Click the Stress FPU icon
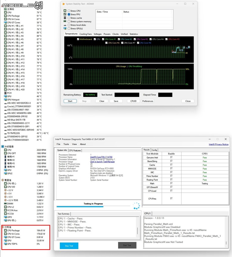The height and width of the screenshot is (257, 232). pos(65,14)
